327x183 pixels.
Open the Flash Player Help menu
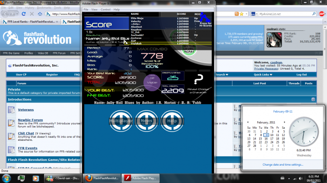[116, 10]
